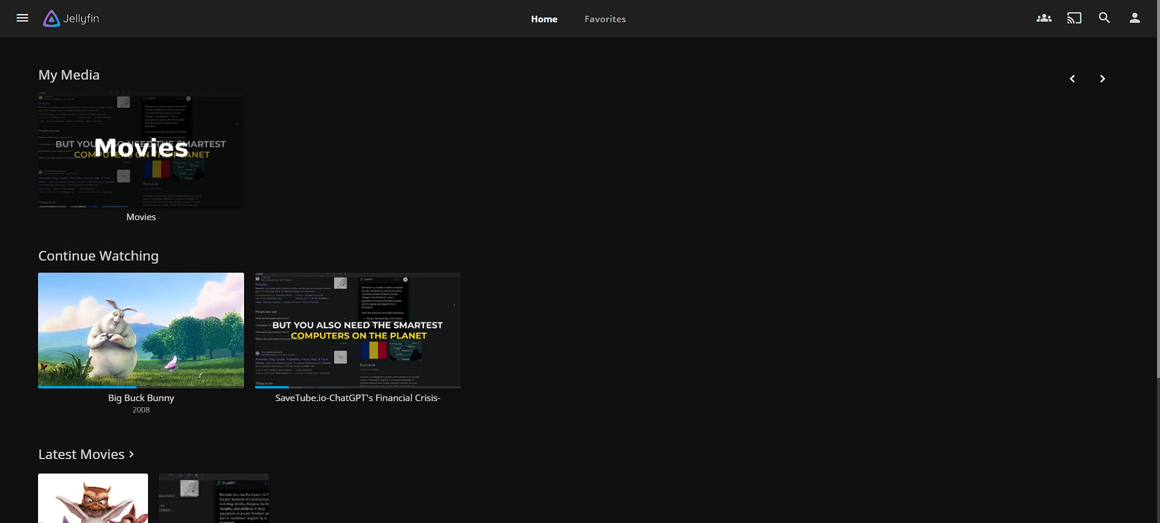Viewport: 1160px width, 523px height.
Task: Resume the ChatGPT's Financial Crisis video thumbnail
Action: tap(358, 329)
